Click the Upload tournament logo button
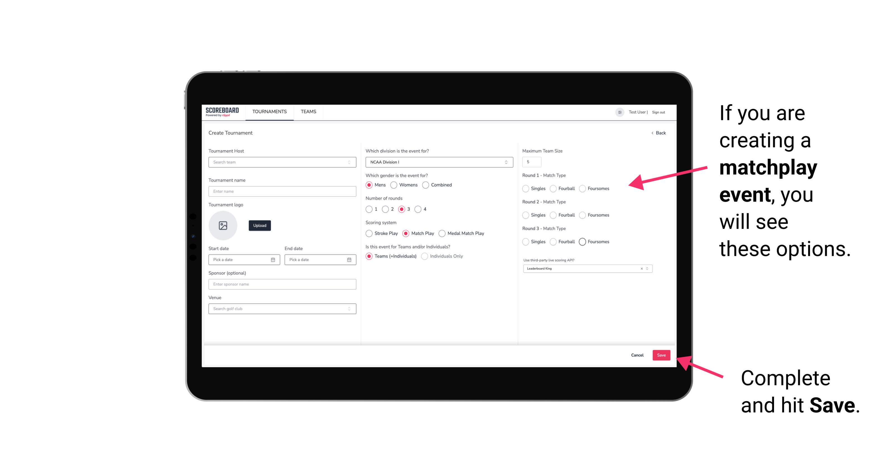The width and height of the screenshot is (877, 472). [x=260, y=226]
